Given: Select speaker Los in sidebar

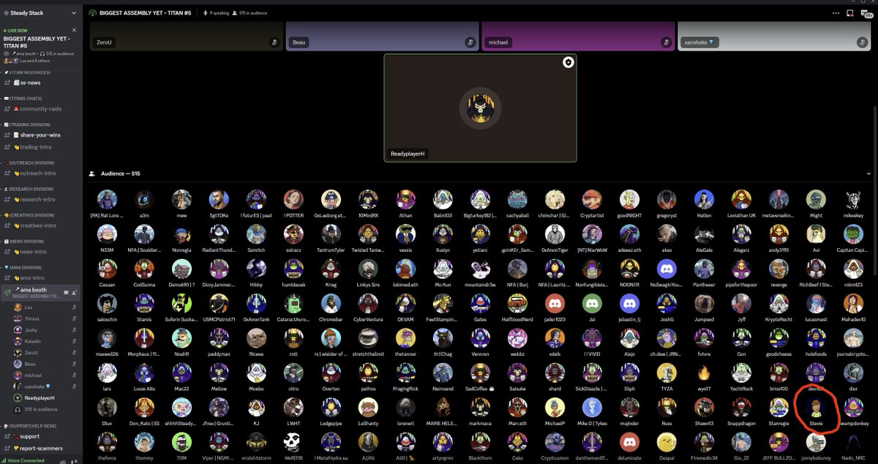Looking at the screenshot, I should pos(45,307).
